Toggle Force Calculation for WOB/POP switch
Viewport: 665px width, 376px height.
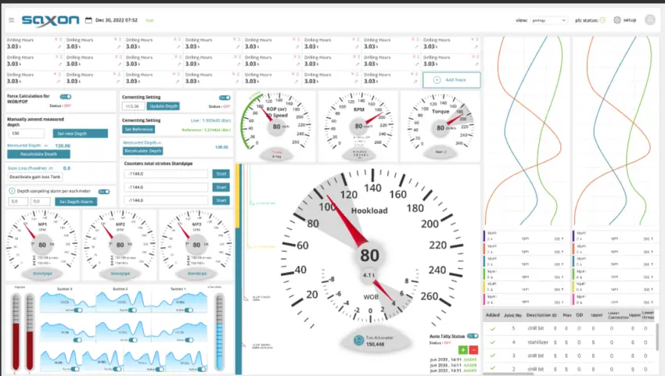point(65,96)
